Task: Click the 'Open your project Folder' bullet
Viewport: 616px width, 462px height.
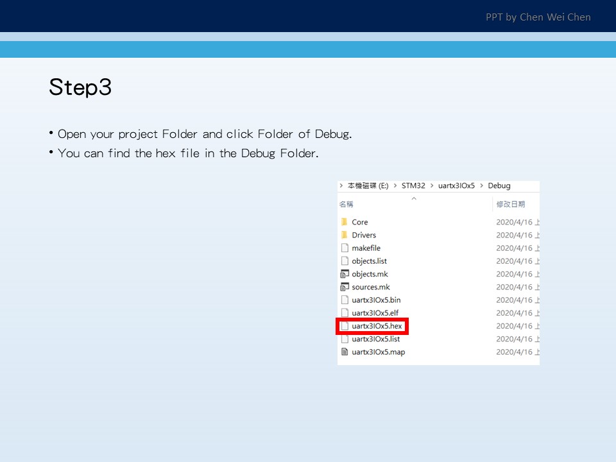Action: [x=205, y=134]
